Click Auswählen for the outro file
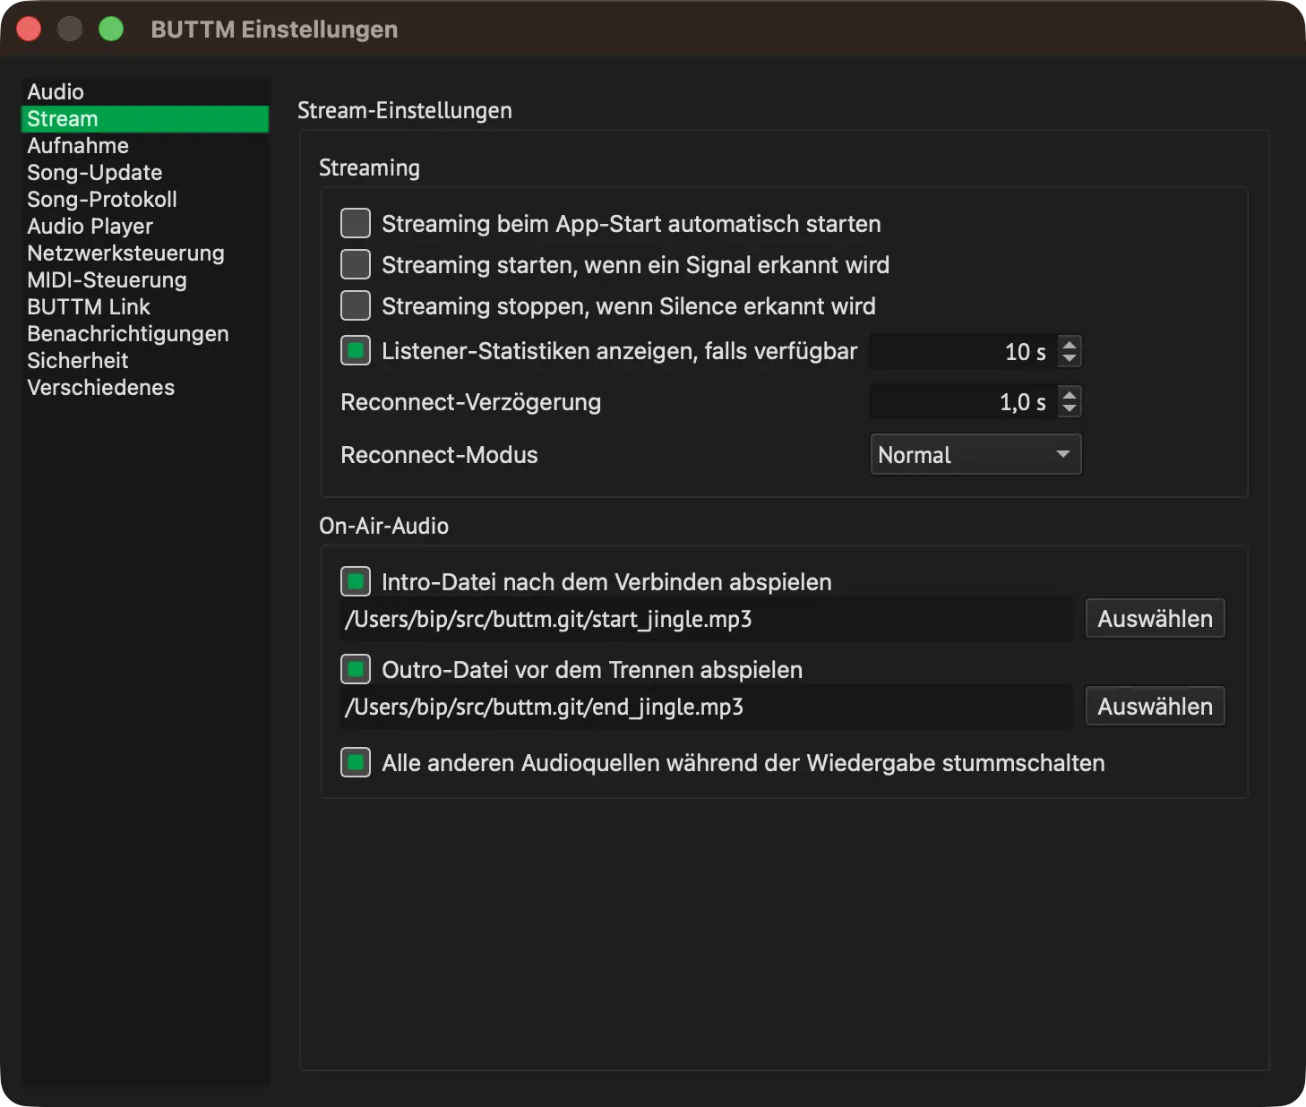1306x1107 pixels. (1155, 706)
